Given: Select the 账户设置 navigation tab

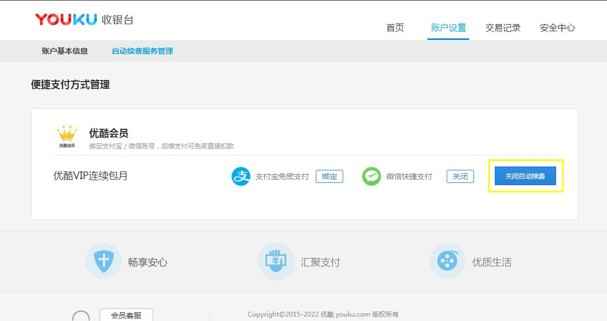Looking at the screenshot, I should point(448,28).
